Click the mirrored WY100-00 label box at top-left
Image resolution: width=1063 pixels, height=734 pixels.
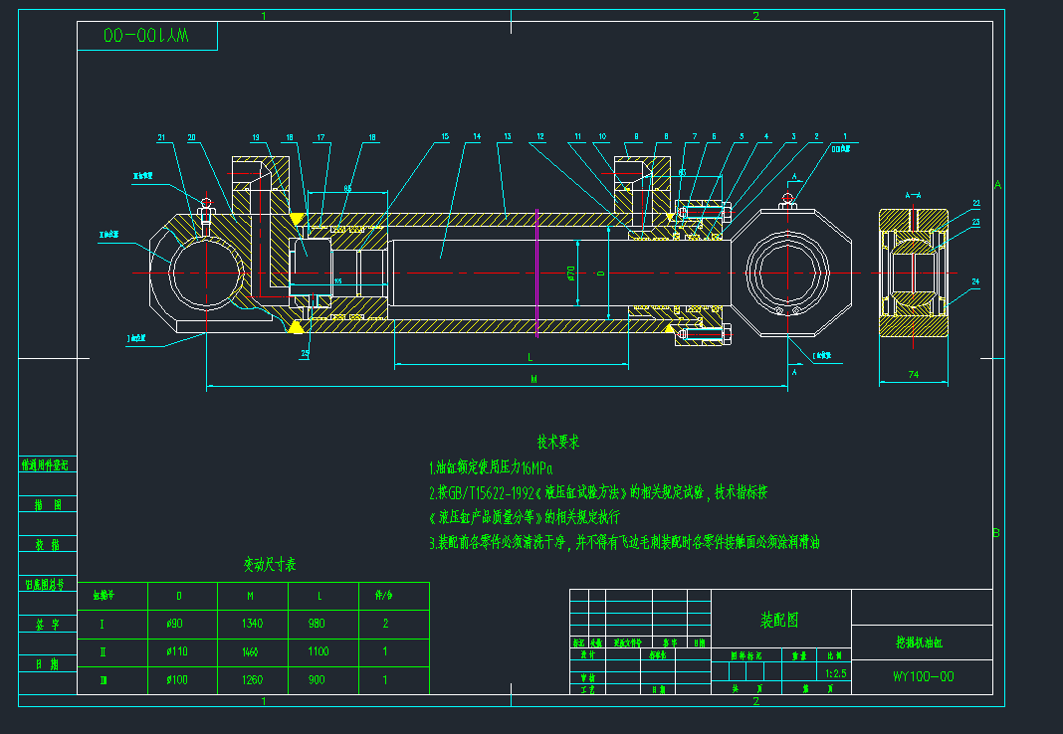147,36
